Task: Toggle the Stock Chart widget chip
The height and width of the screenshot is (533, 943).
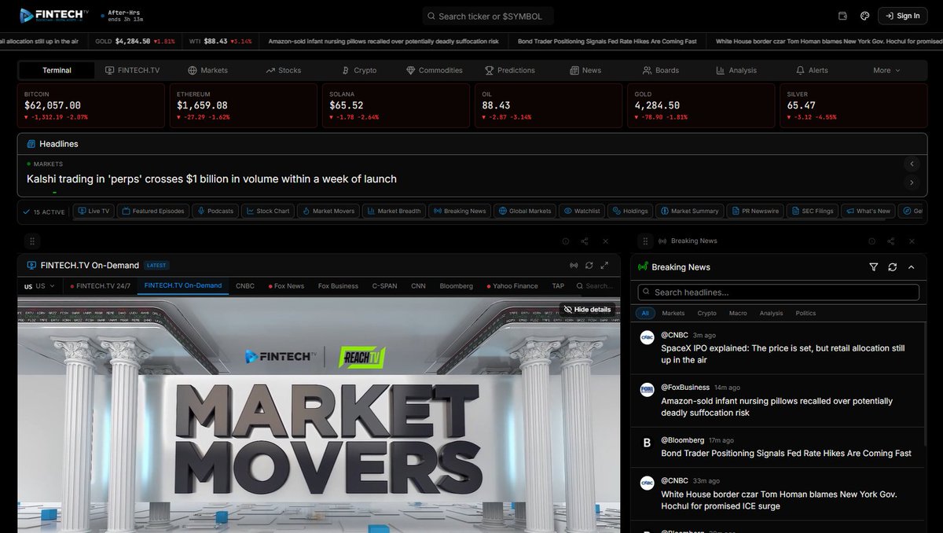Action: (x=267, y=211)
